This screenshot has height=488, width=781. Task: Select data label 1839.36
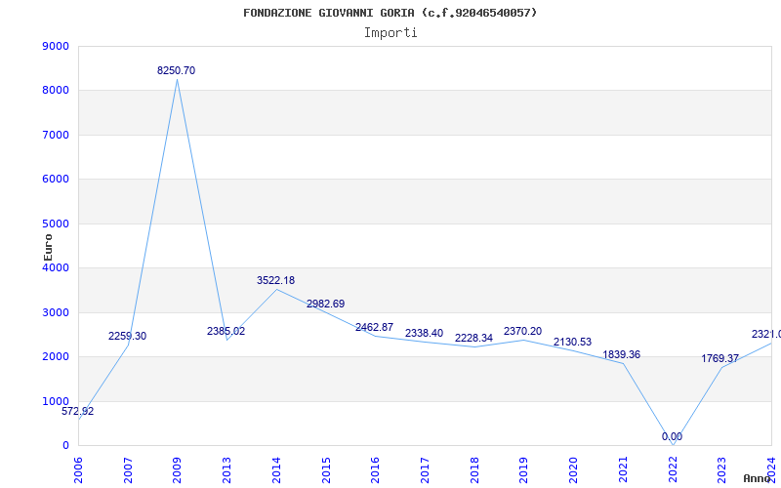click(x=622, y=354)
